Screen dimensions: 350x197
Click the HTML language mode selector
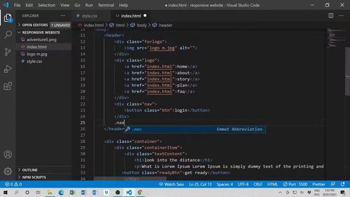(272, 184)
